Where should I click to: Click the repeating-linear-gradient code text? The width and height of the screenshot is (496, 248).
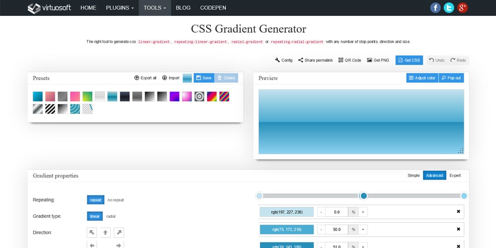(200, 42)
